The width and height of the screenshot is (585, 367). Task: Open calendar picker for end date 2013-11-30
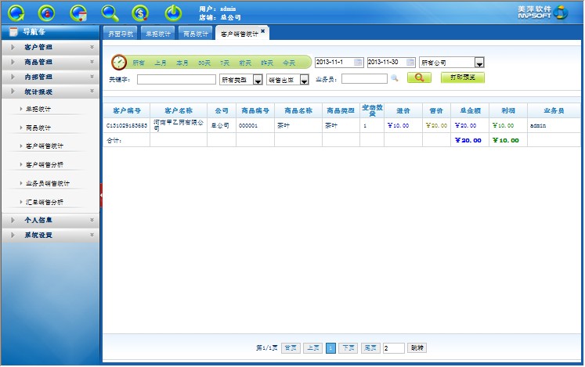410,62
